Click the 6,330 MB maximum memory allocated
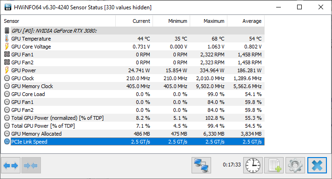The height and width of the screenshot is (179, 332). point(214,134)
